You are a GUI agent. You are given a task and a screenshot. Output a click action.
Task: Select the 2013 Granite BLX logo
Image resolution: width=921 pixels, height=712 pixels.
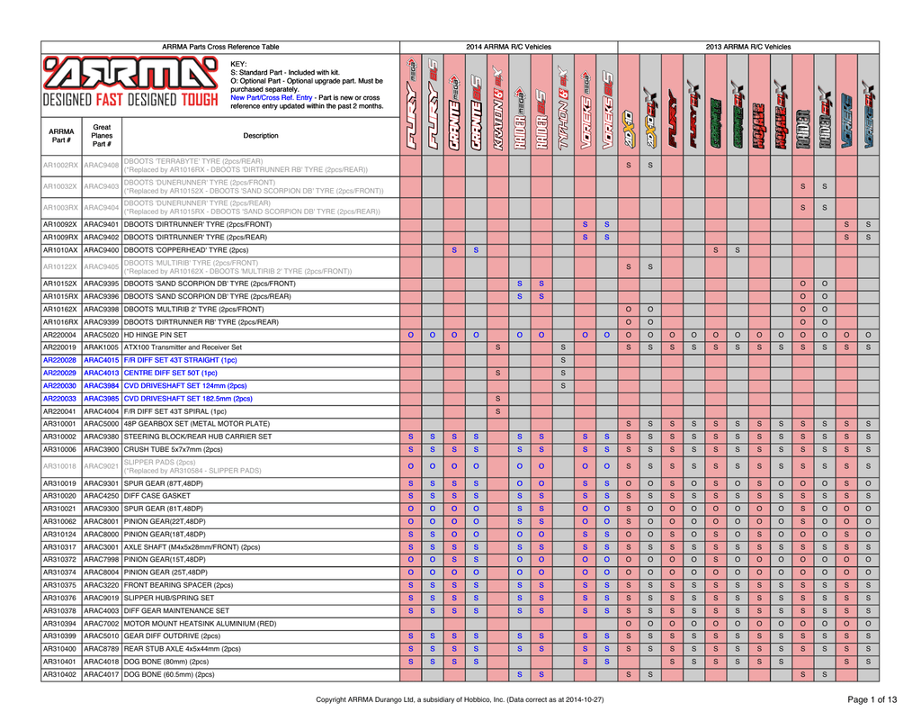(x=738, y=114)
